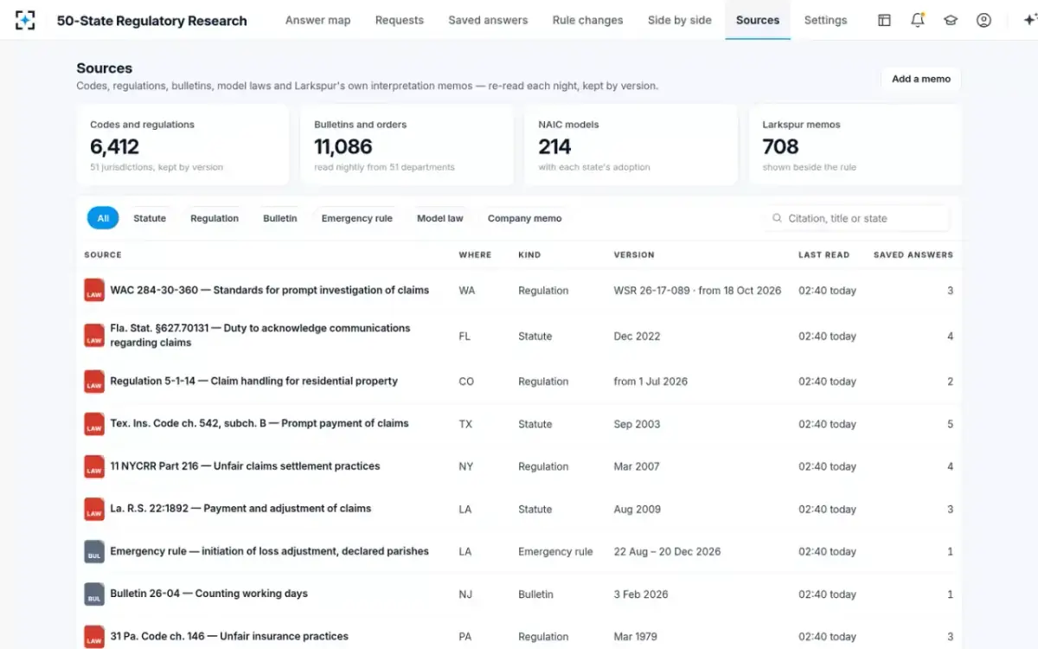1038x649 pixels.
Task: Open the Larkspur memos card
Action: [x=855, y=145]
